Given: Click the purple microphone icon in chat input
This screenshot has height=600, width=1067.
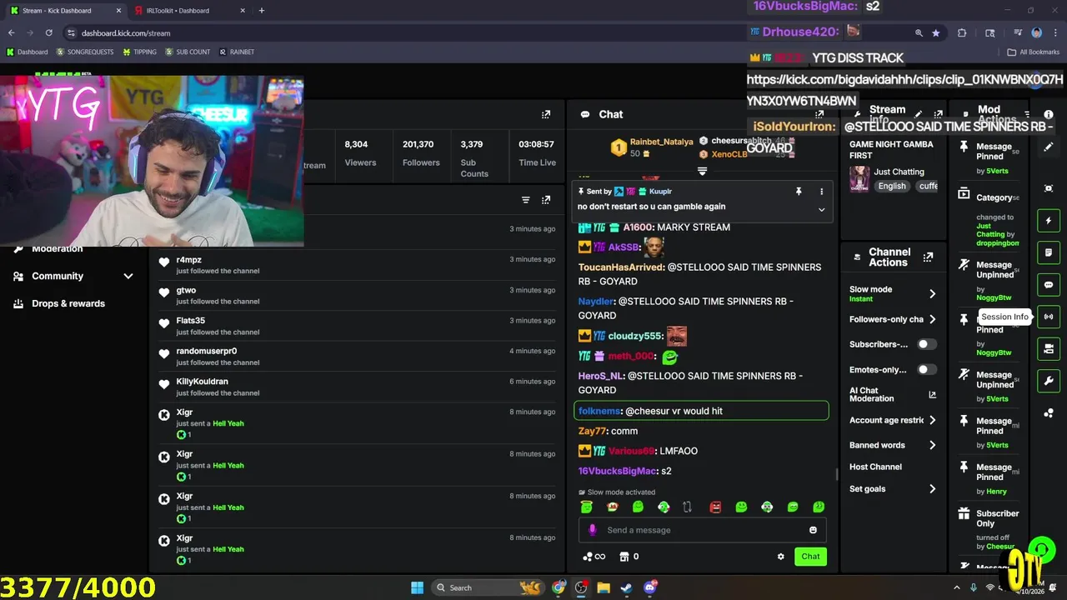Looking at the screenshot, I should (x=593, y=530).
